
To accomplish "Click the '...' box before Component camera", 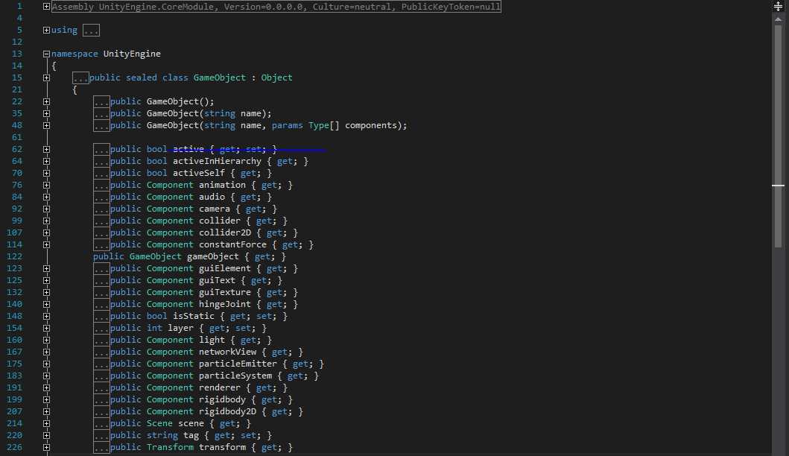I will [x=101, y=209].
